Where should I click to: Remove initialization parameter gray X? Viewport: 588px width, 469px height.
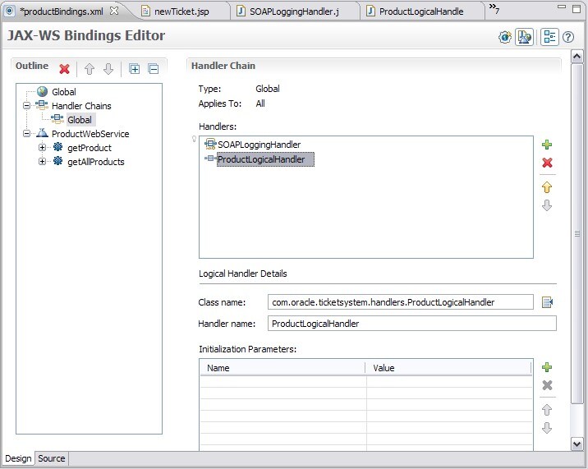(x=547, y=385)
